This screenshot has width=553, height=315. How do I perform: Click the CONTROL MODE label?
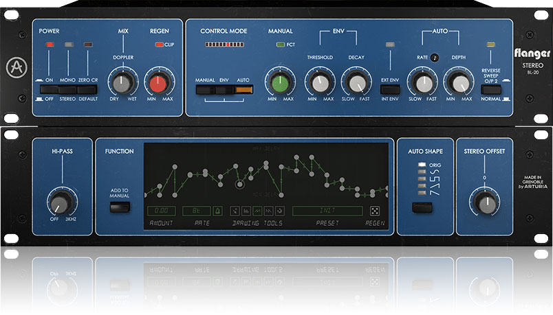[224, 31]
